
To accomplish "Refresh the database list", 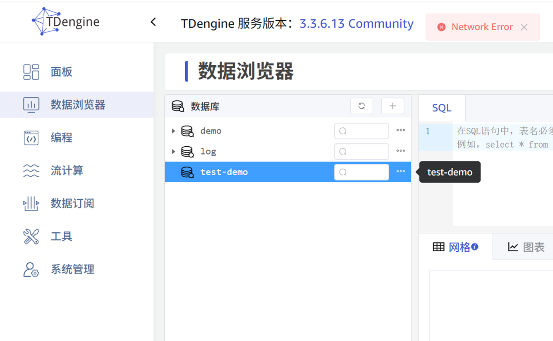I will pos(361,106).
